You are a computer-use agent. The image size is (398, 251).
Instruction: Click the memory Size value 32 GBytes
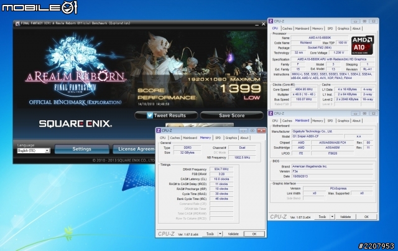click(187, 153)
